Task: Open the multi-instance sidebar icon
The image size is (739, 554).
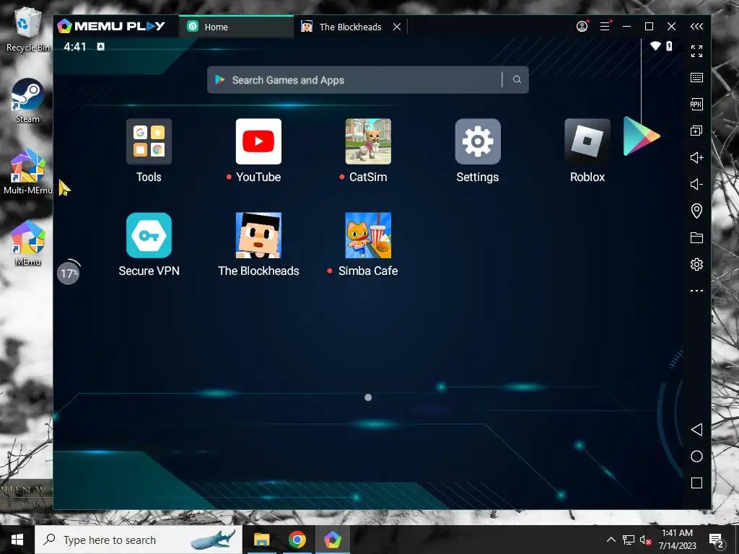Action: (x=696, y=131)
